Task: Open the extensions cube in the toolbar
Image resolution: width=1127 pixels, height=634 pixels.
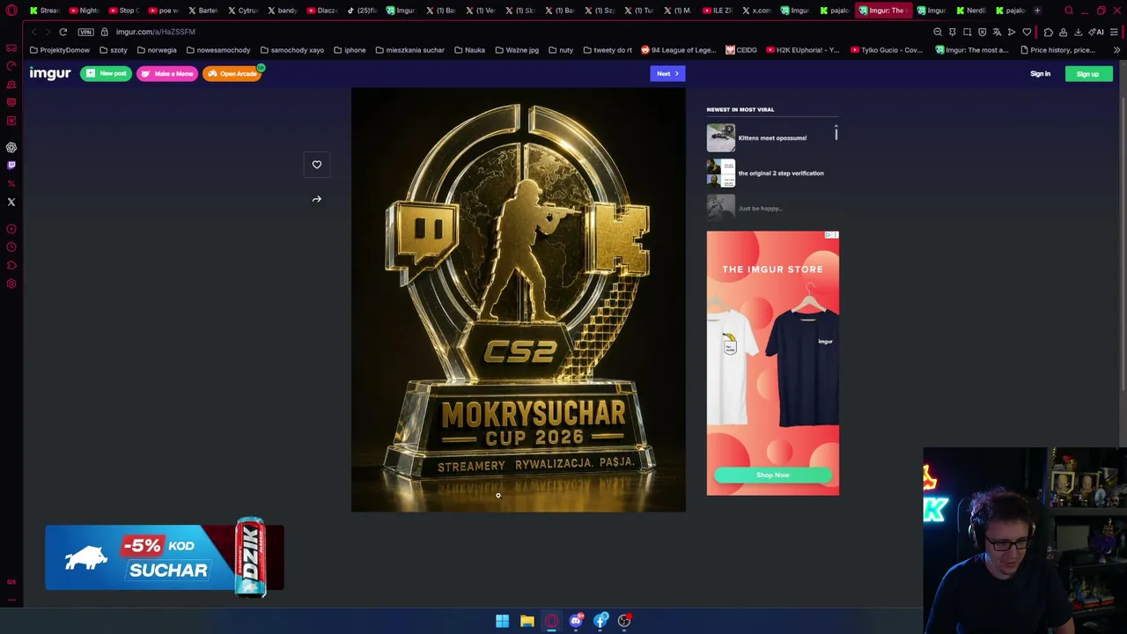Action: pyautogui.click(x=1049, y=32)
